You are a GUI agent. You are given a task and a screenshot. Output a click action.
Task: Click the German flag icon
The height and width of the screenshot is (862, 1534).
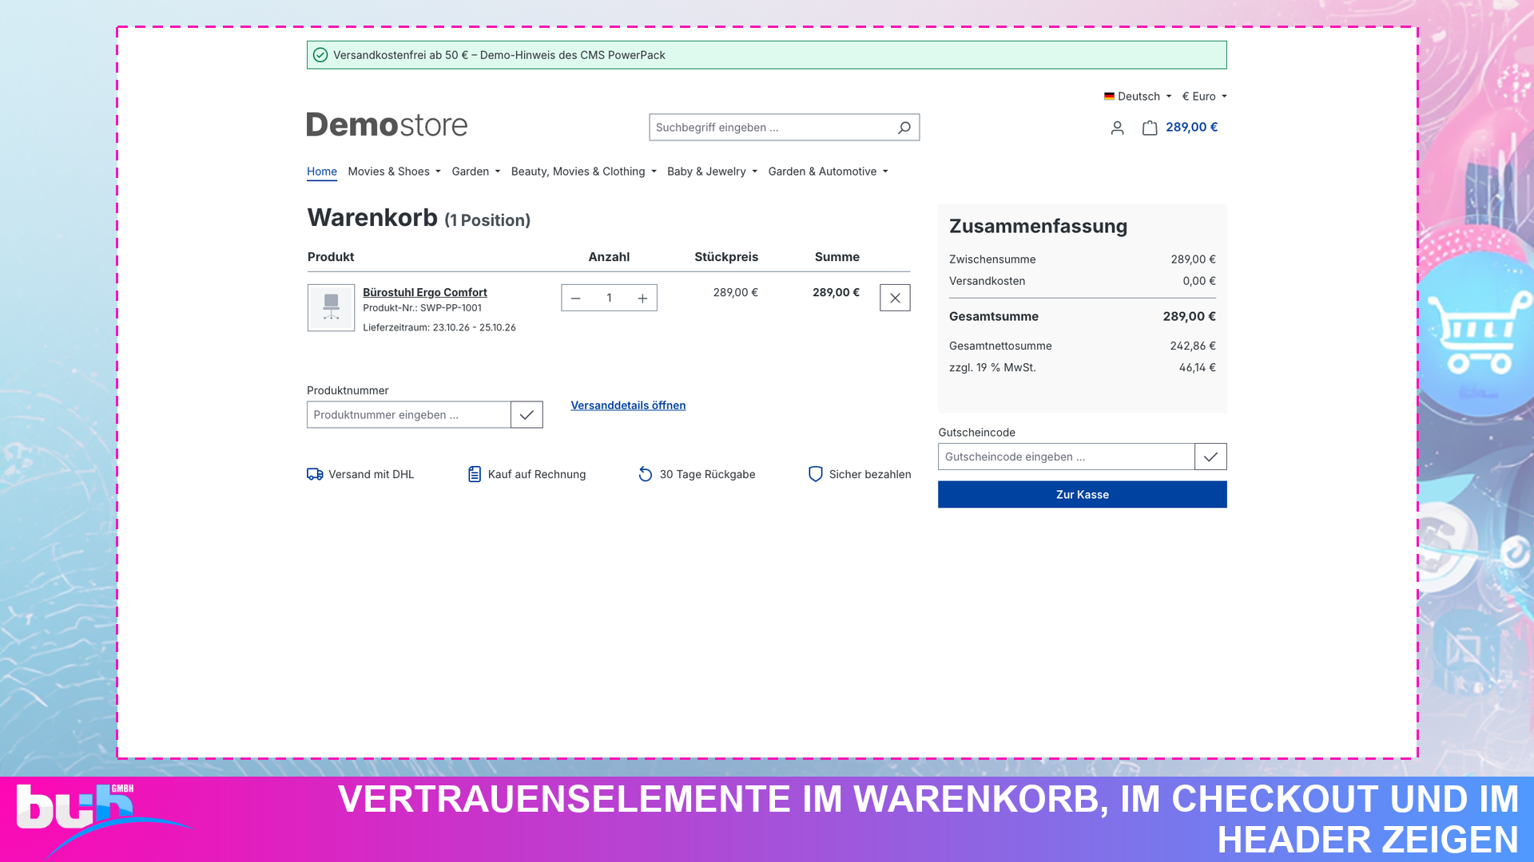coord(1109,97)
